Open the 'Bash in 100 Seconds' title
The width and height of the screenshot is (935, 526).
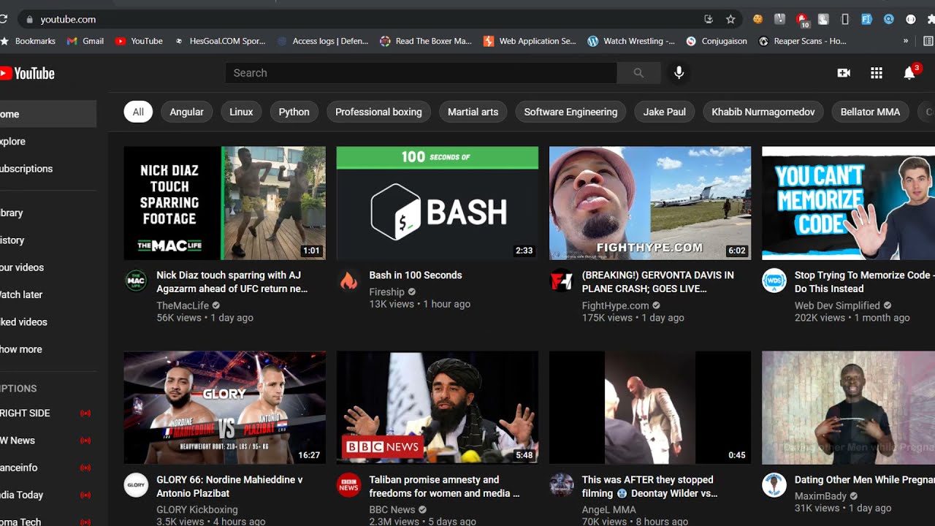coord(416,275)
